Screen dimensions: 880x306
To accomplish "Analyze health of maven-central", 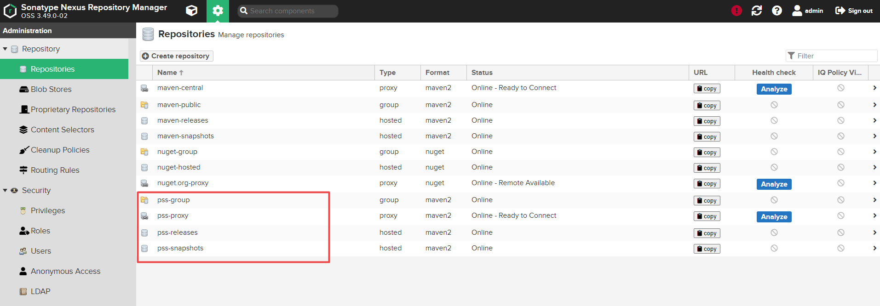I will 774,89.
